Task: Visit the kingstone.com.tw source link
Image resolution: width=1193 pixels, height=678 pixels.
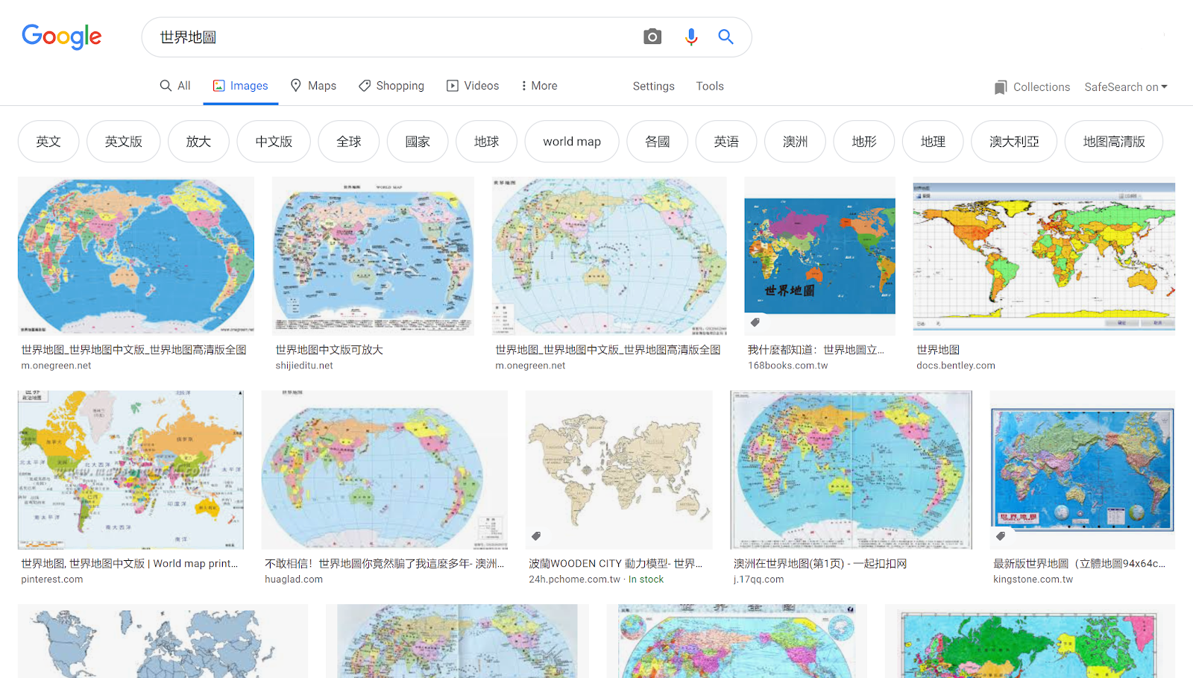Action: click(x=1033, y=580)
